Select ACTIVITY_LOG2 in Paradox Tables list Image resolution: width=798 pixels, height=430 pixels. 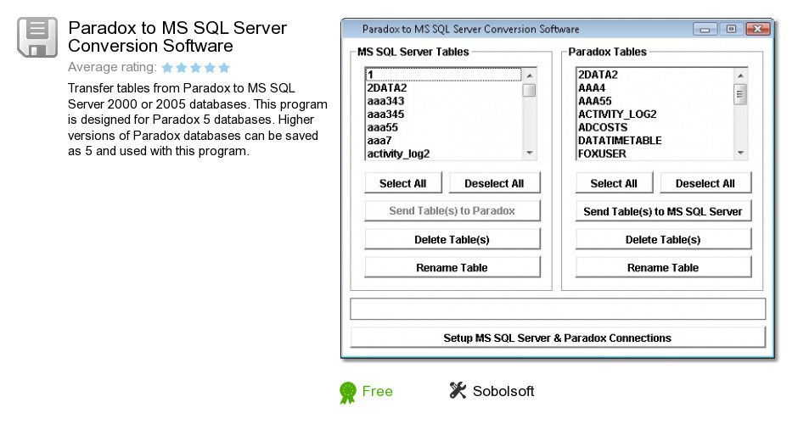point(655,114)
